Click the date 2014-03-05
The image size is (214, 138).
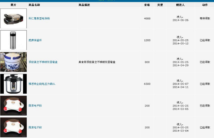click(180, 109)
